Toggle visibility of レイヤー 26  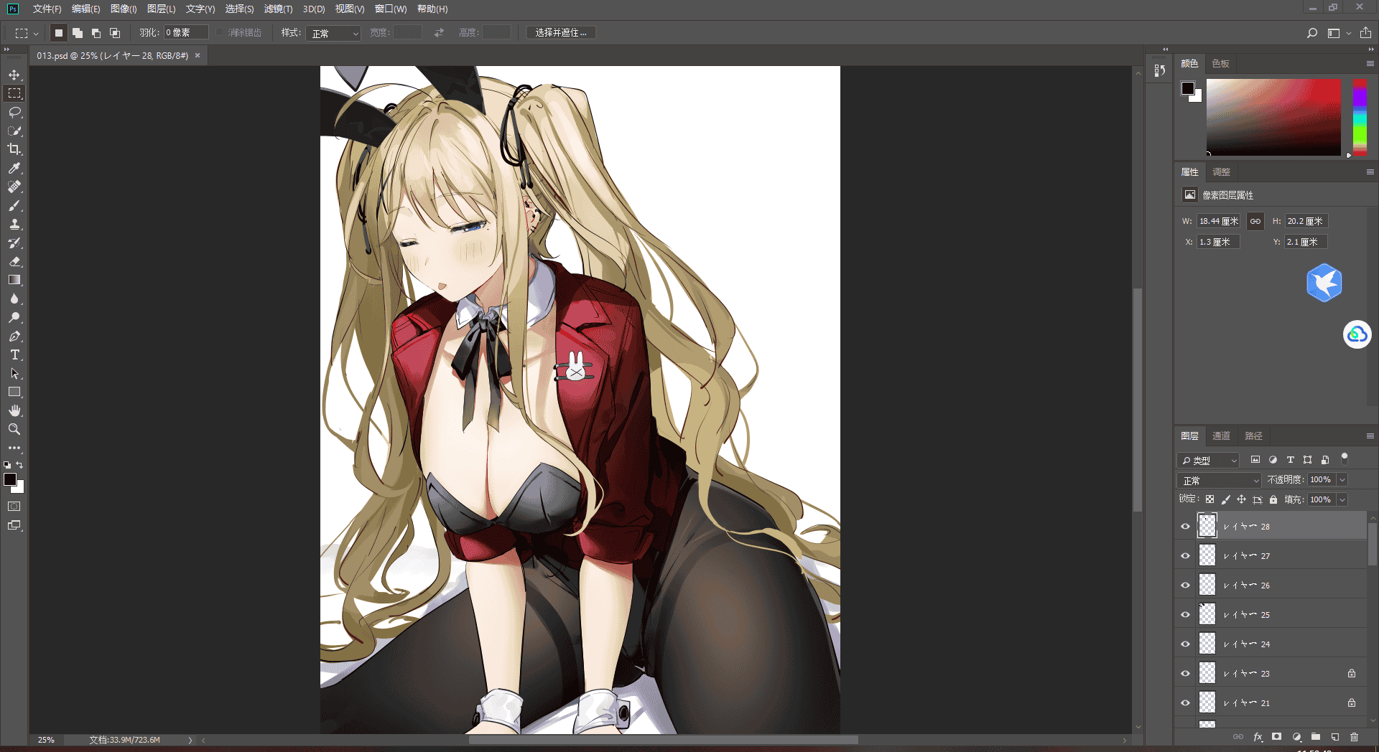tap(1185, 585)
